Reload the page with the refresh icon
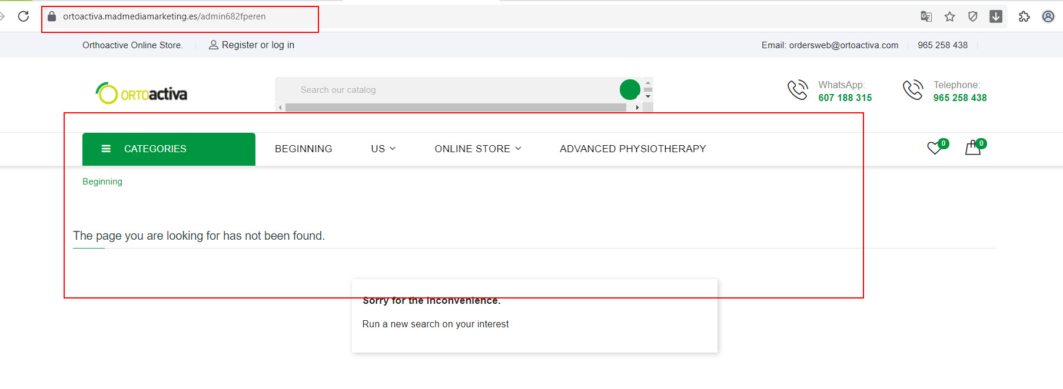The height and width of the screenshot is (389, 1063). 24,16
